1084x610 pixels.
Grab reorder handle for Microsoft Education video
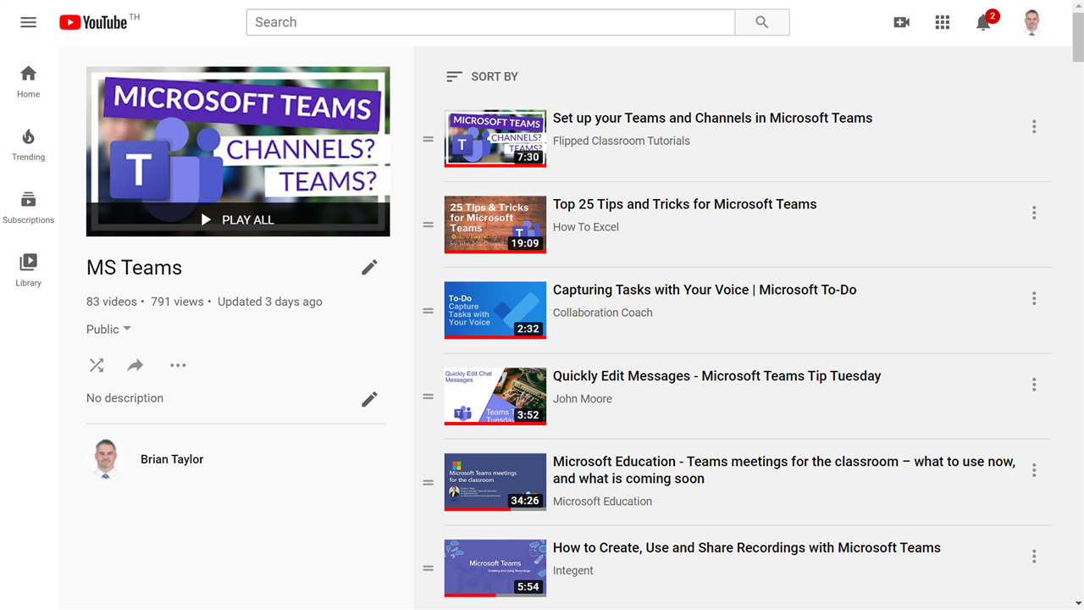click(429, 482)
